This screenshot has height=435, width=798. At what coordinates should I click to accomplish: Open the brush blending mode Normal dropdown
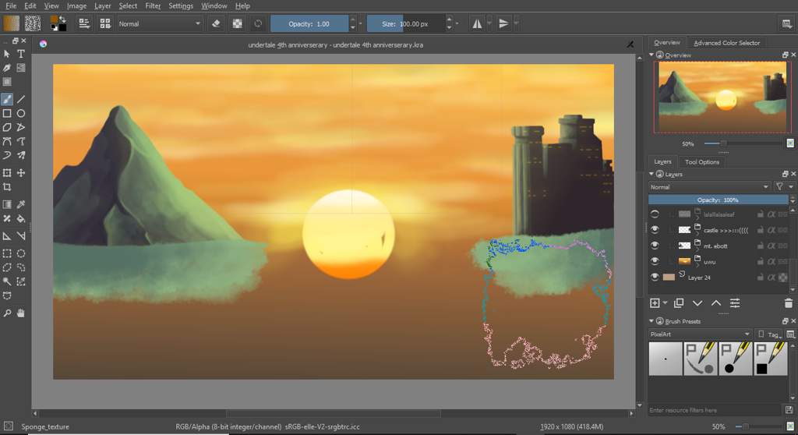click(x=159, y=23)
